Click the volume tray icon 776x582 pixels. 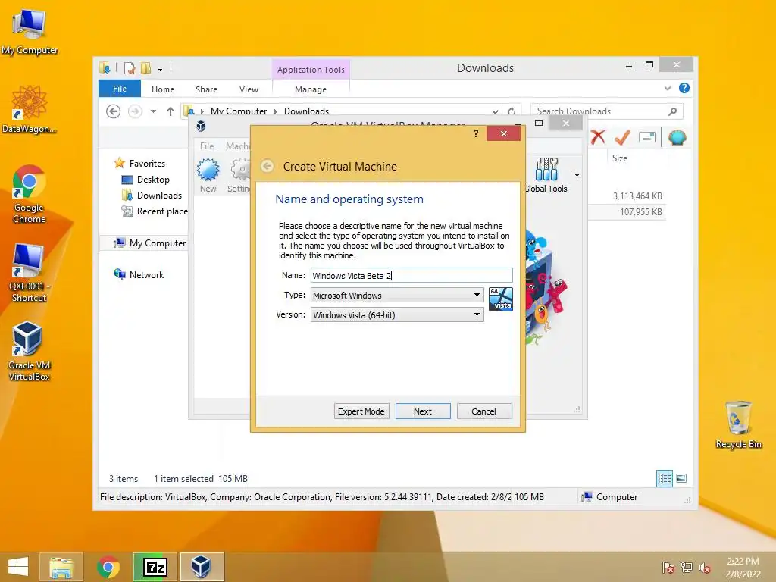704,568
